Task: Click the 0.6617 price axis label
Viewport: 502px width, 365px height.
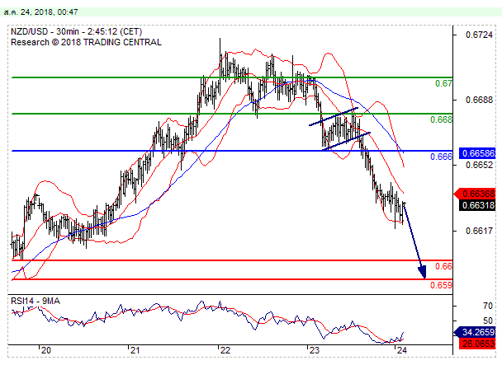Action: click(479, 231)
